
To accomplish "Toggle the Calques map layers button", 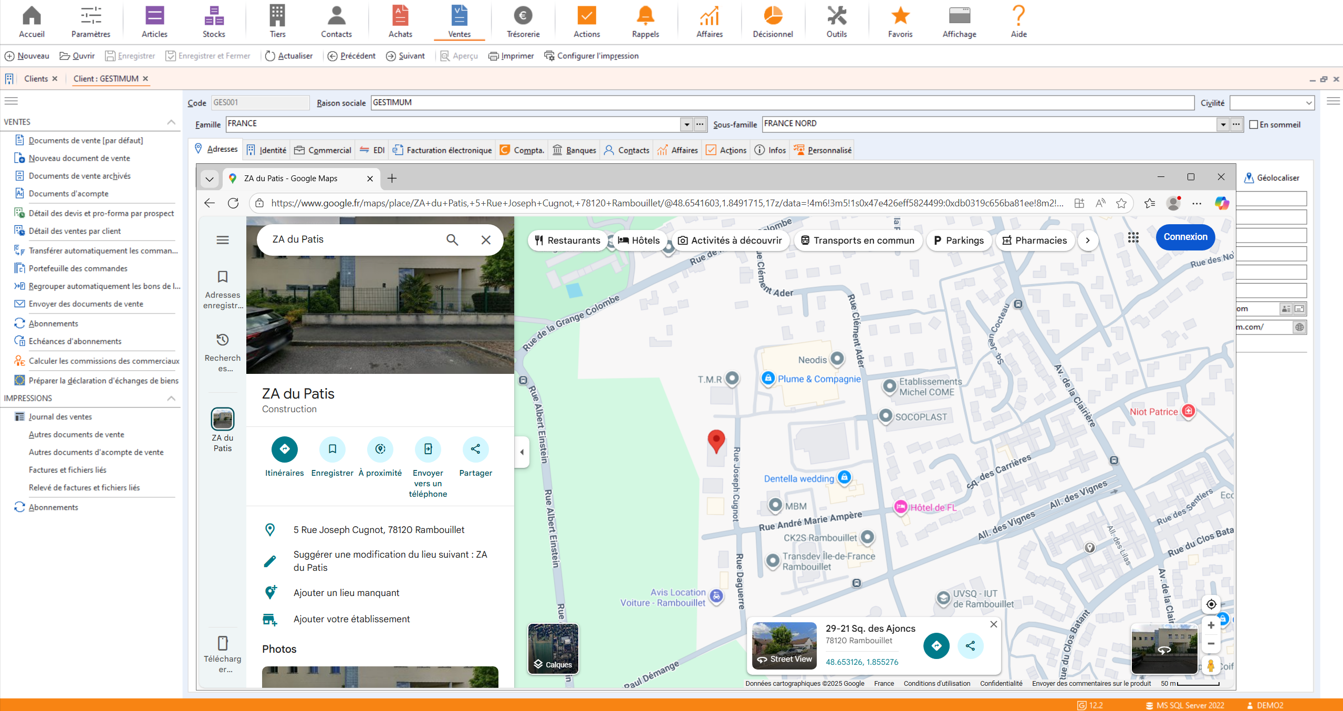I will tap(553, 649).
